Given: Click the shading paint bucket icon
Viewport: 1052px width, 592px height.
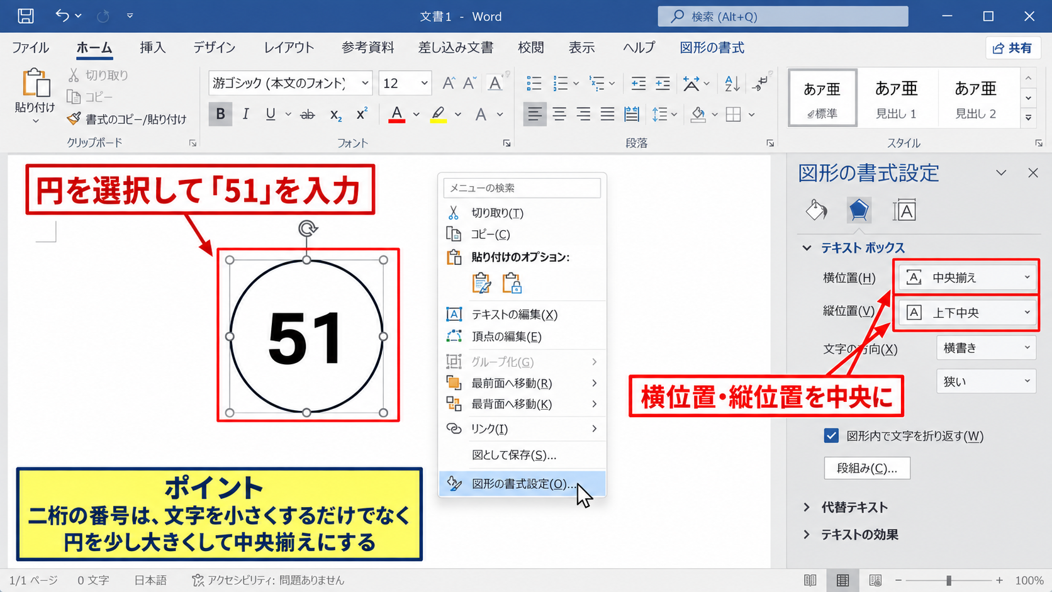Looking at the screenshot, I should (x=698, y=114).
